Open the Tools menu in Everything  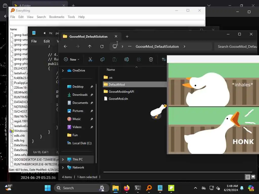click(71, 17)
